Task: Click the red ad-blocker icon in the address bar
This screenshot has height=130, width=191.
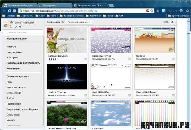Action: (x=148, y=11)
